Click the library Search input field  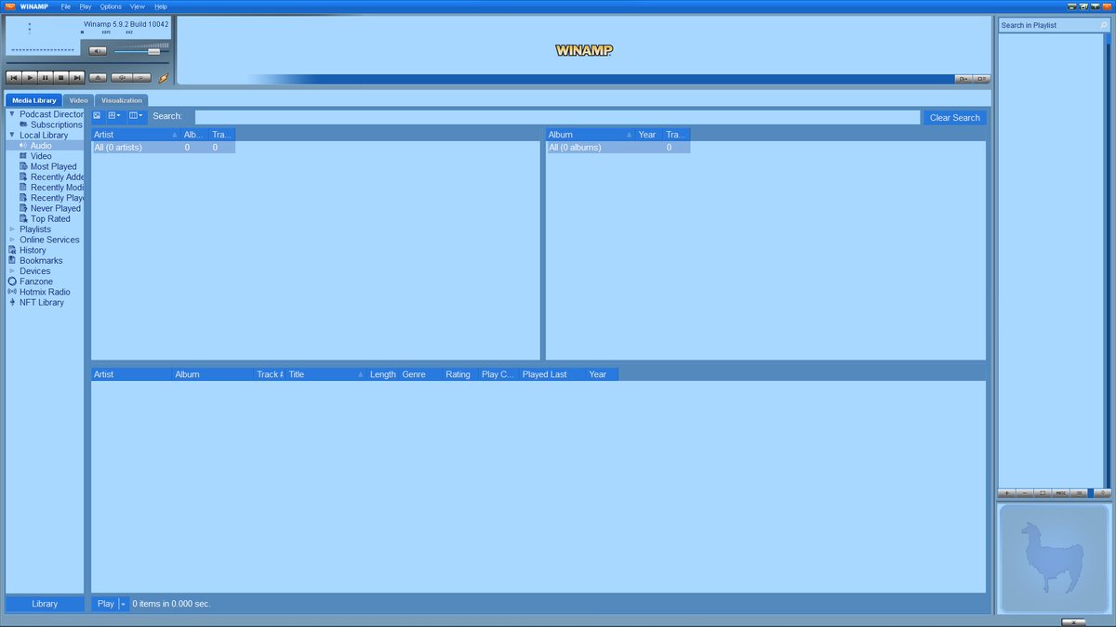[x=557, y=117]
